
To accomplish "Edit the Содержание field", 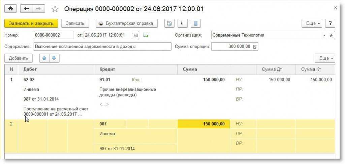I will [102, 46].
